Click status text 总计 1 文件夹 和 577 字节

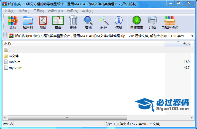pos(133,124)
